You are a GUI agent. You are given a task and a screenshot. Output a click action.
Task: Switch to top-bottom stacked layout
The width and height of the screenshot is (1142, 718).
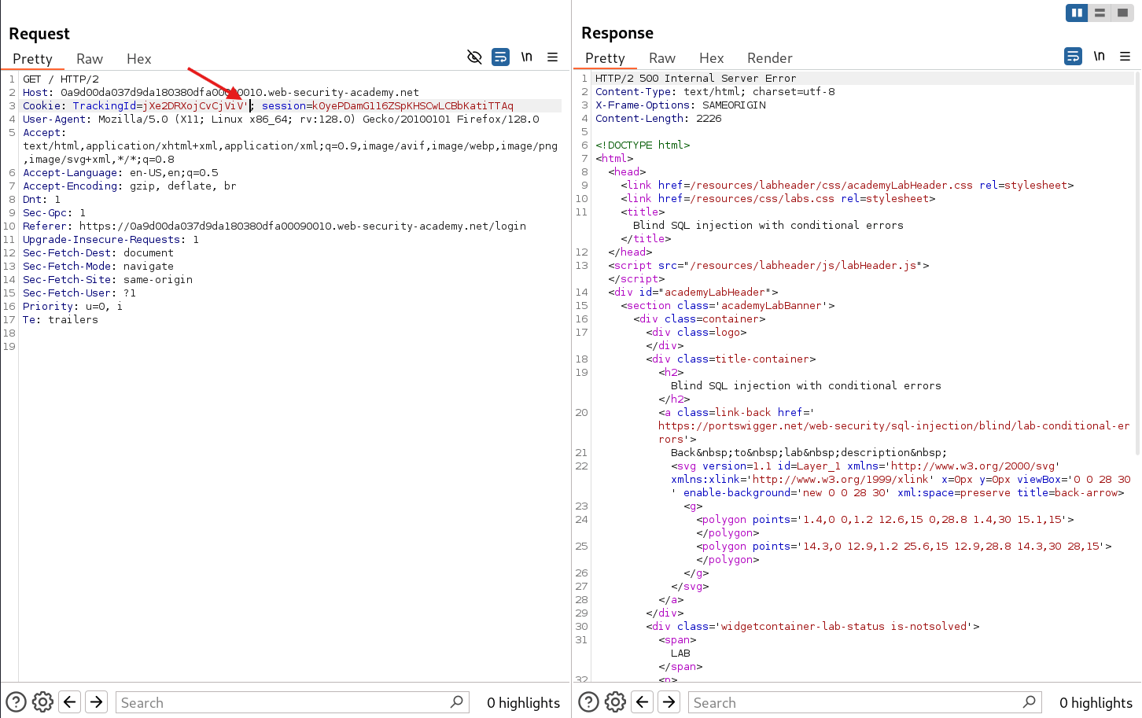pos(1100,13)
